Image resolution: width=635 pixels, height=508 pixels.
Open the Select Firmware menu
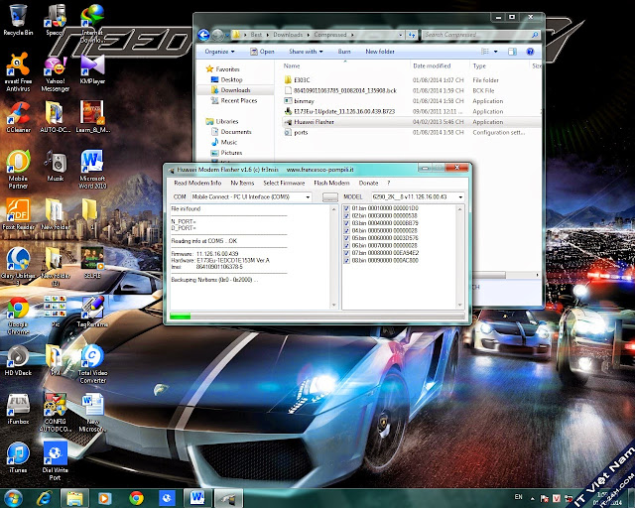tap(284, 184)
